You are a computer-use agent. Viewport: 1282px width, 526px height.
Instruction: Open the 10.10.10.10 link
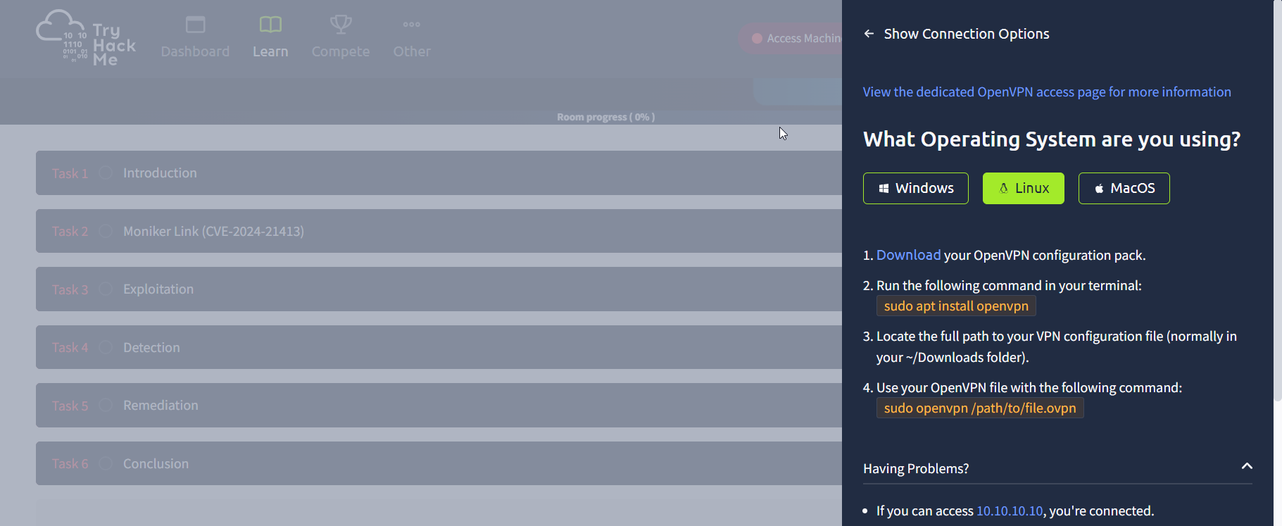(1010, 511)
